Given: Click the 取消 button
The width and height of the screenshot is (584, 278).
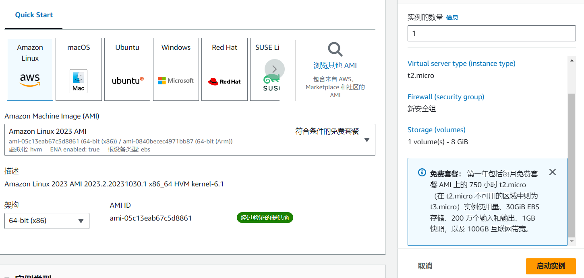Looking at the screenshot, I should coord(425,266).
